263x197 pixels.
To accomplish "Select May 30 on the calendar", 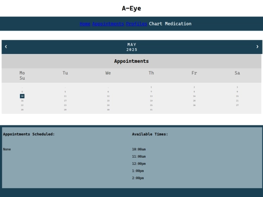I will click(x=108, y=110).
